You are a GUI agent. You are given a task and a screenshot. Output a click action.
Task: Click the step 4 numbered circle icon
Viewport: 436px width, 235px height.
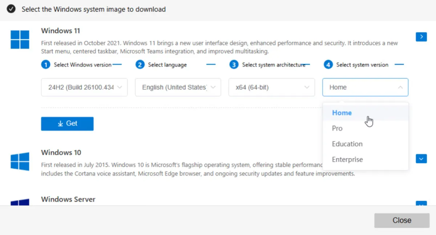click(328, 64)
